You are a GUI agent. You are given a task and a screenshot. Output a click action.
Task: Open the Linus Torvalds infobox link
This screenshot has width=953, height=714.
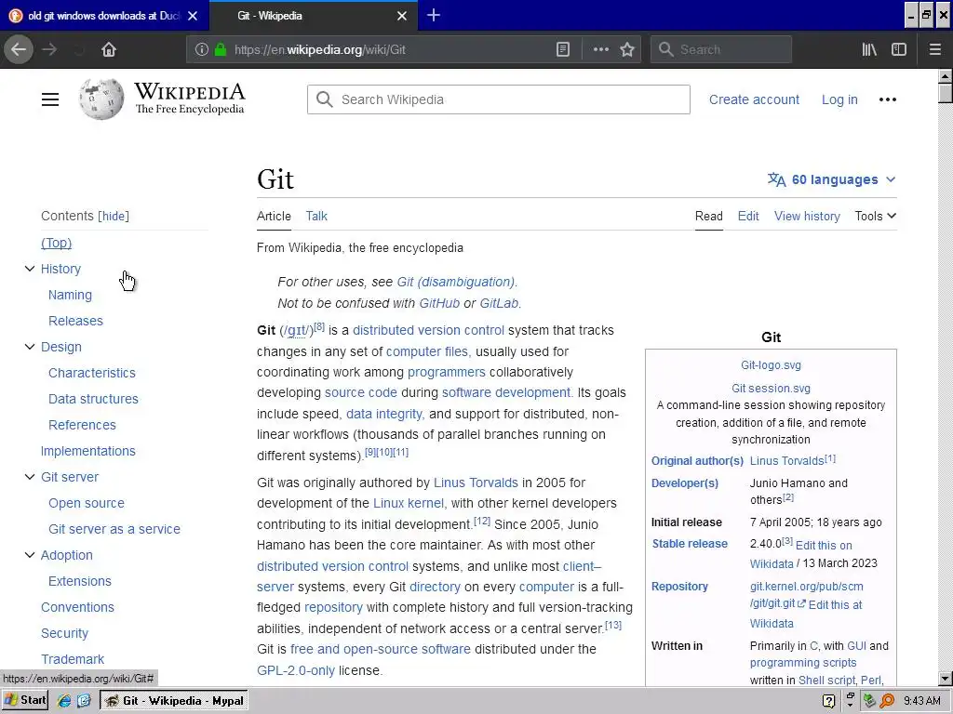point(786,461)
